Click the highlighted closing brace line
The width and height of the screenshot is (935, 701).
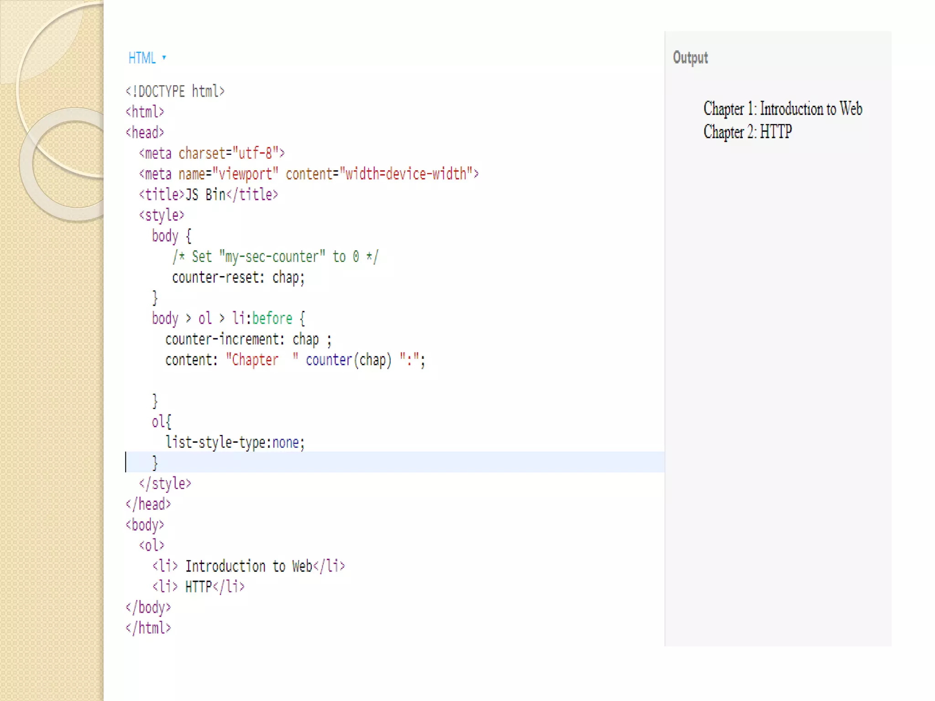155,463
